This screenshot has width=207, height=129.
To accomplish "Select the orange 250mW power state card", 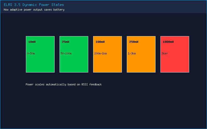I will pyautogui.click(x=141, y=54).
